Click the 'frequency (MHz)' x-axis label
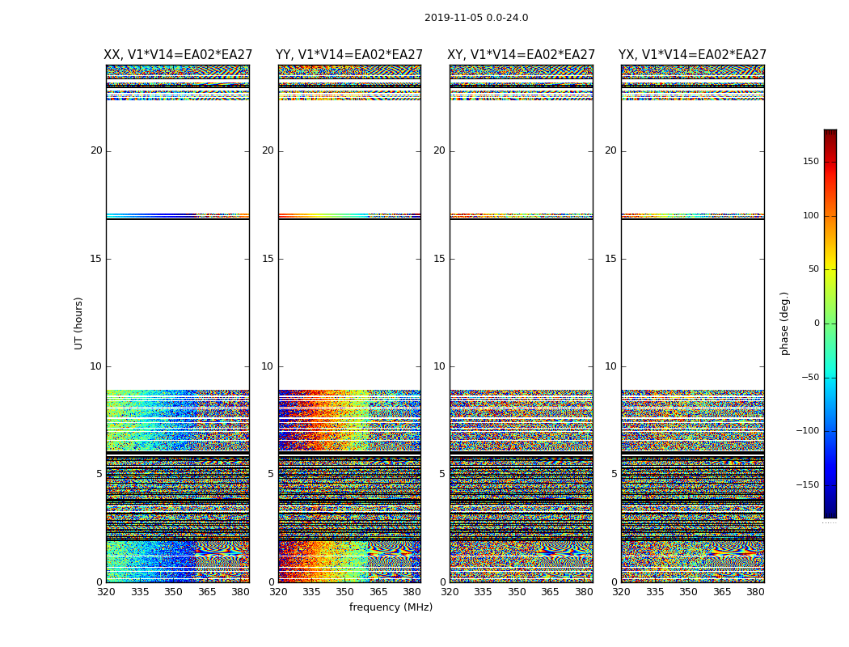Image resolution: width=849 pixels, height=647 pixels. (391, 607)
